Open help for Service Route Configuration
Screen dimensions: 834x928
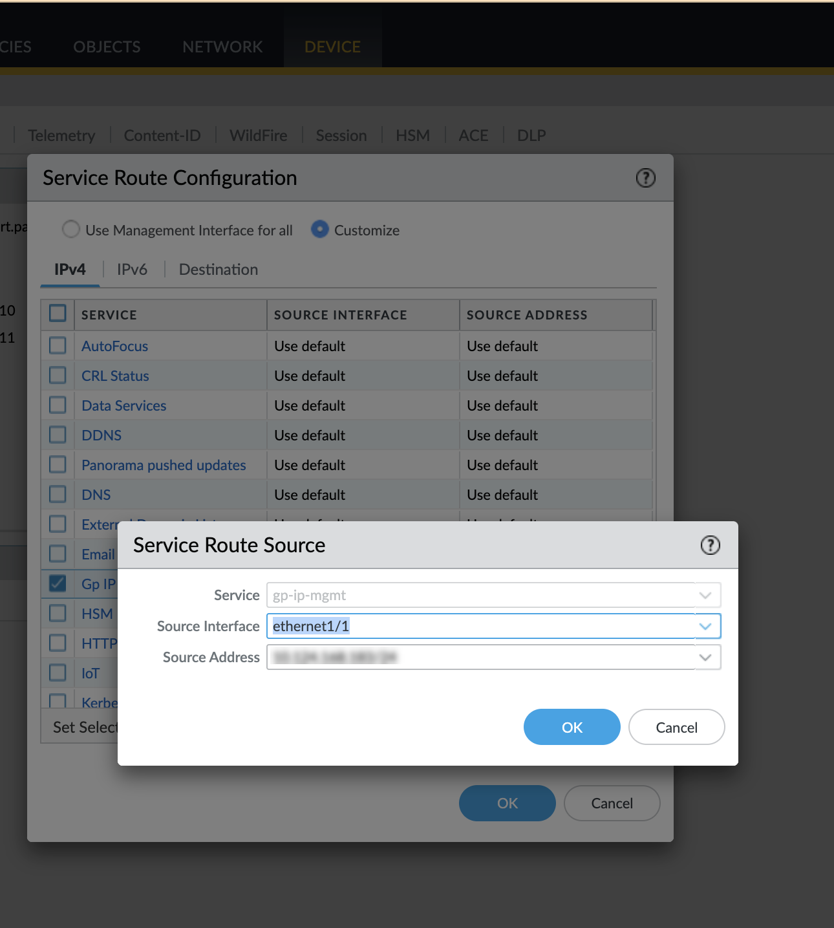tap(645, 178)
